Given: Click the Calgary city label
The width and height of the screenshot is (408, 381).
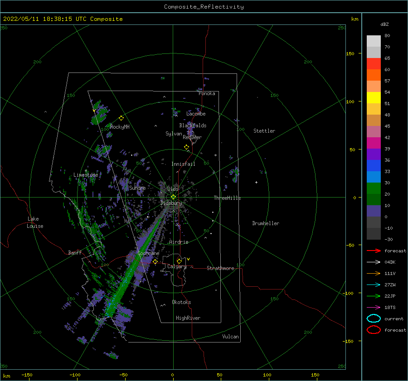Looking at the screenshot, I should (177, 266).
